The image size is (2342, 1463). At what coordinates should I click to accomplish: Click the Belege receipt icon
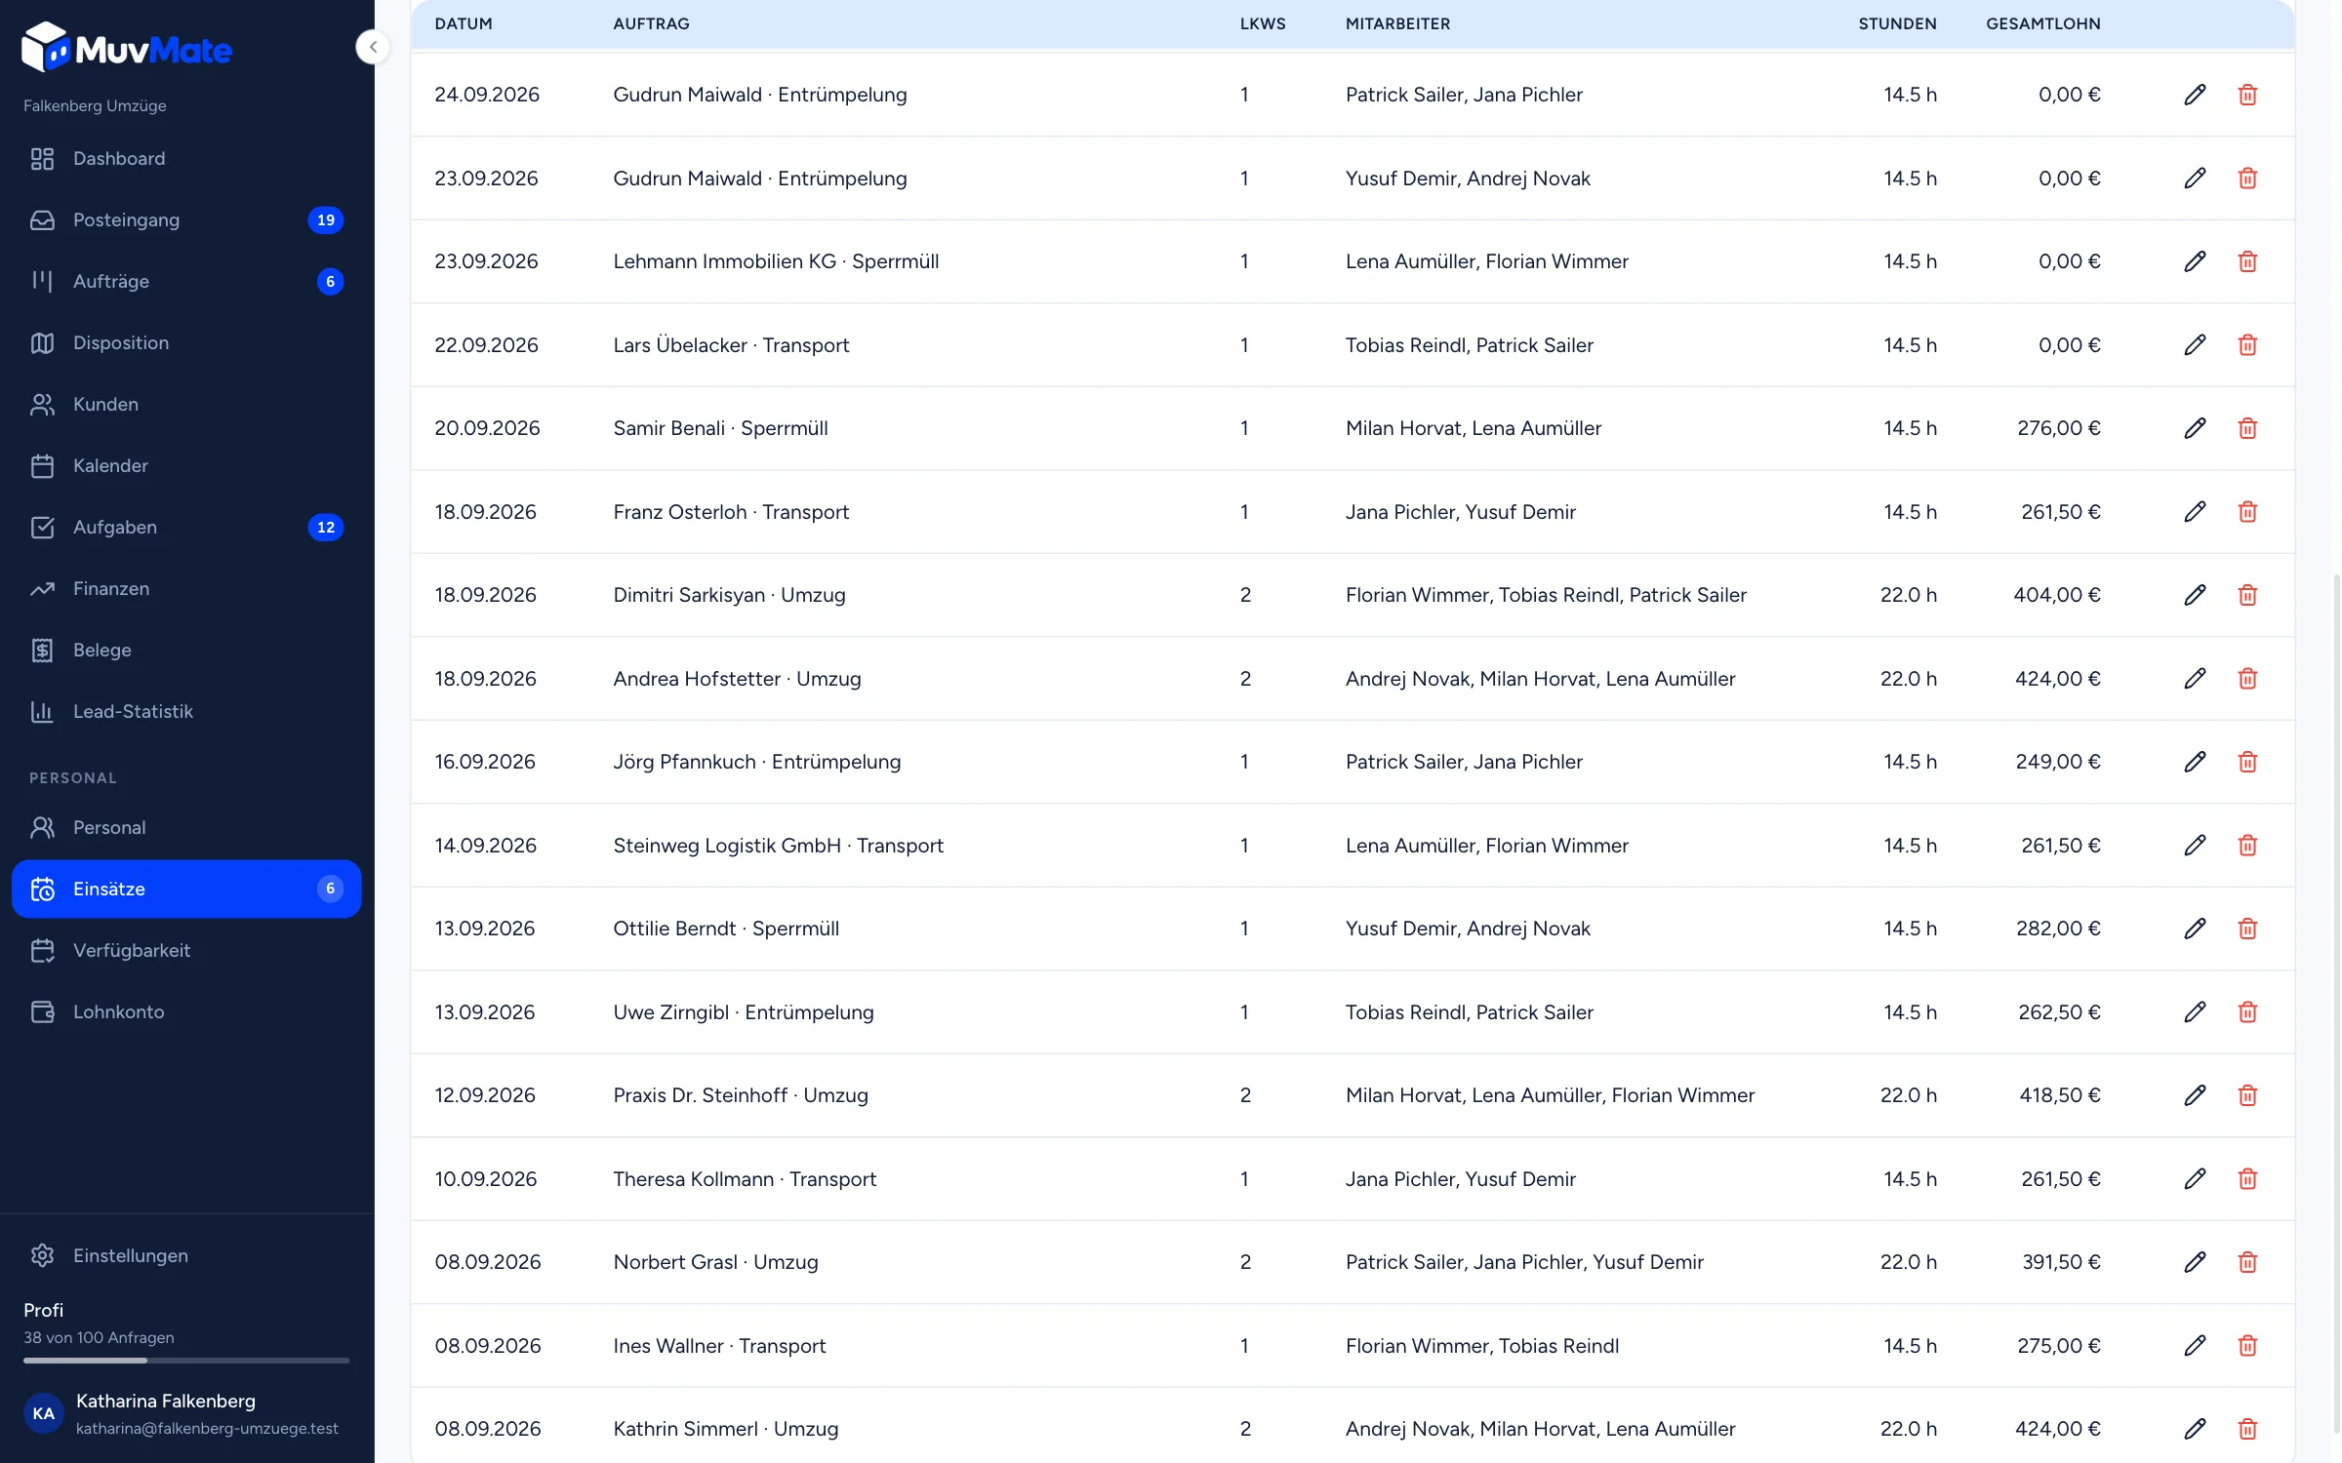coord(42,650)
